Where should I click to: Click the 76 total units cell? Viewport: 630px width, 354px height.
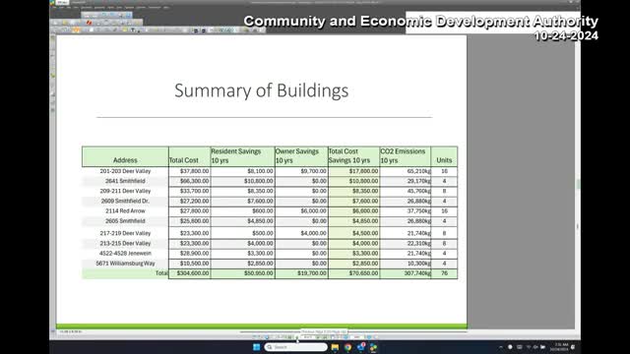tap(444, 273)
